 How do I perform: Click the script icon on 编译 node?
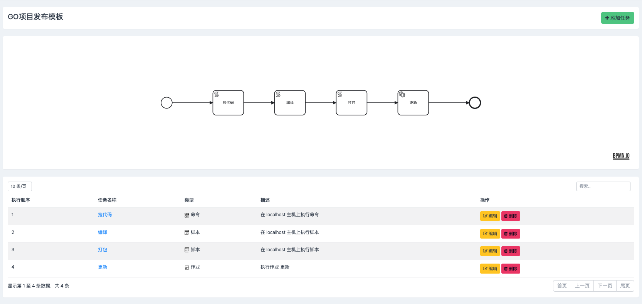coord(278,94)
